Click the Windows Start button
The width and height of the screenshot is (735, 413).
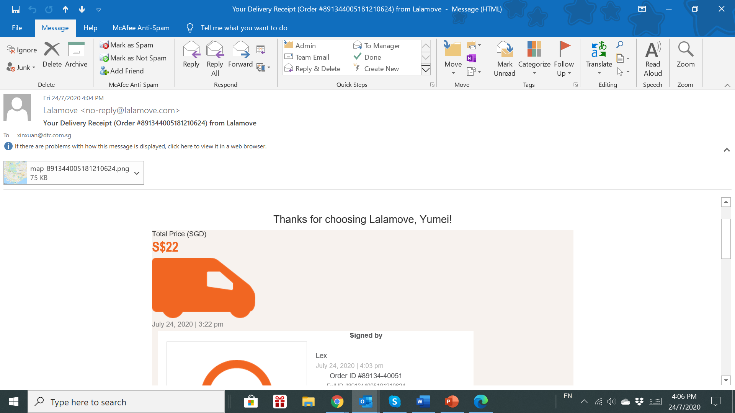(x=14, y=402)
